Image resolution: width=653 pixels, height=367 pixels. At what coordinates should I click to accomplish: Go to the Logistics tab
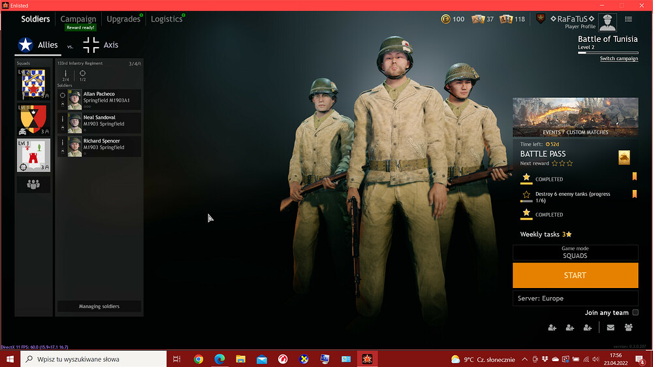click(x=167, y=19)
